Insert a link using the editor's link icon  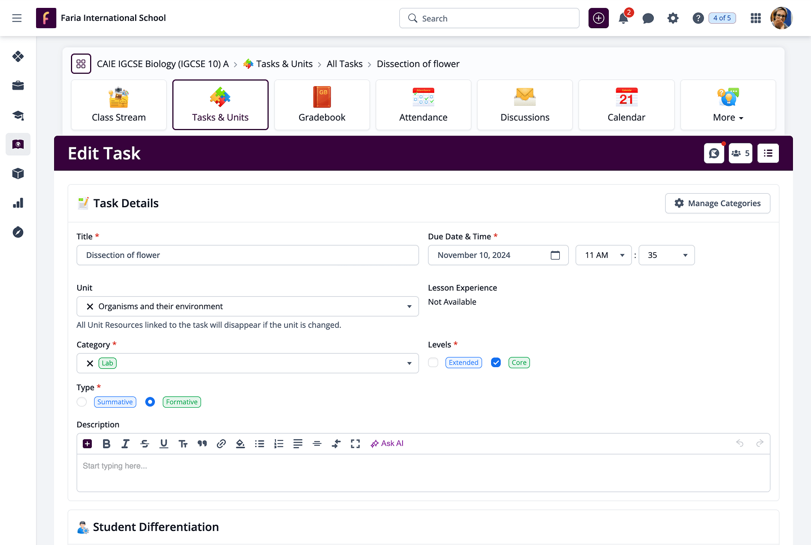[x=221, y=444]
